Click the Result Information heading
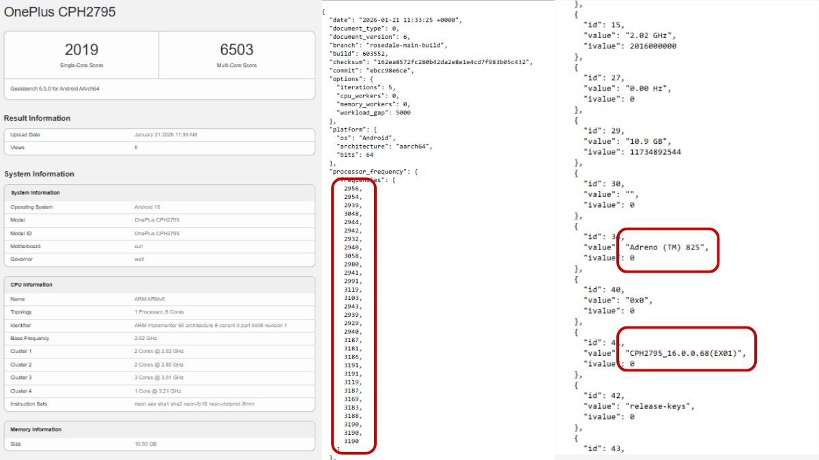 coord(37,118)
